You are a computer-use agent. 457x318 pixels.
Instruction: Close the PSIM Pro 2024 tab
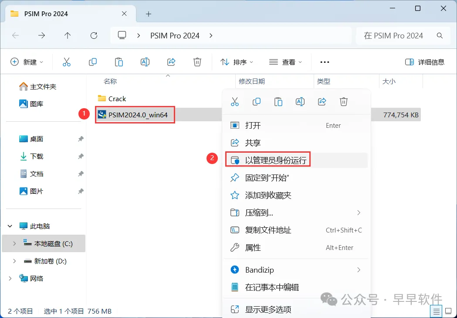point(124,14)
